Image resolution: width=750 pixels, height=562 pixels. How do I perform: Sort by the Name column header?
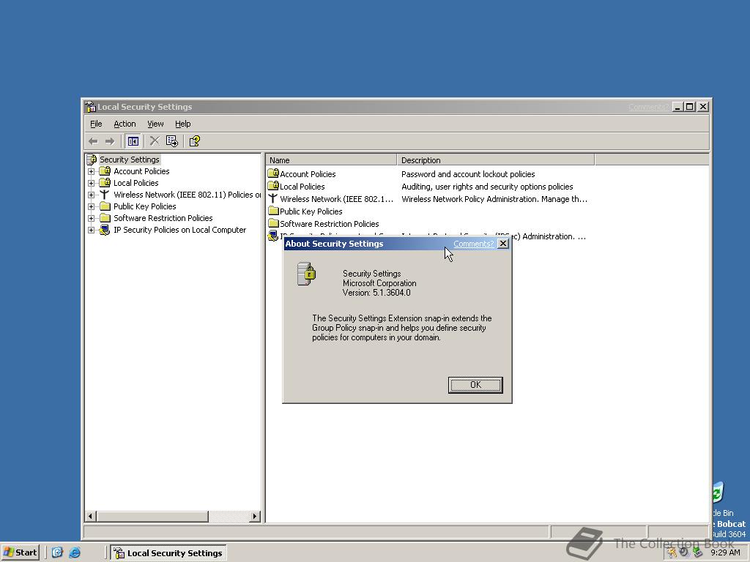[331, 160]
